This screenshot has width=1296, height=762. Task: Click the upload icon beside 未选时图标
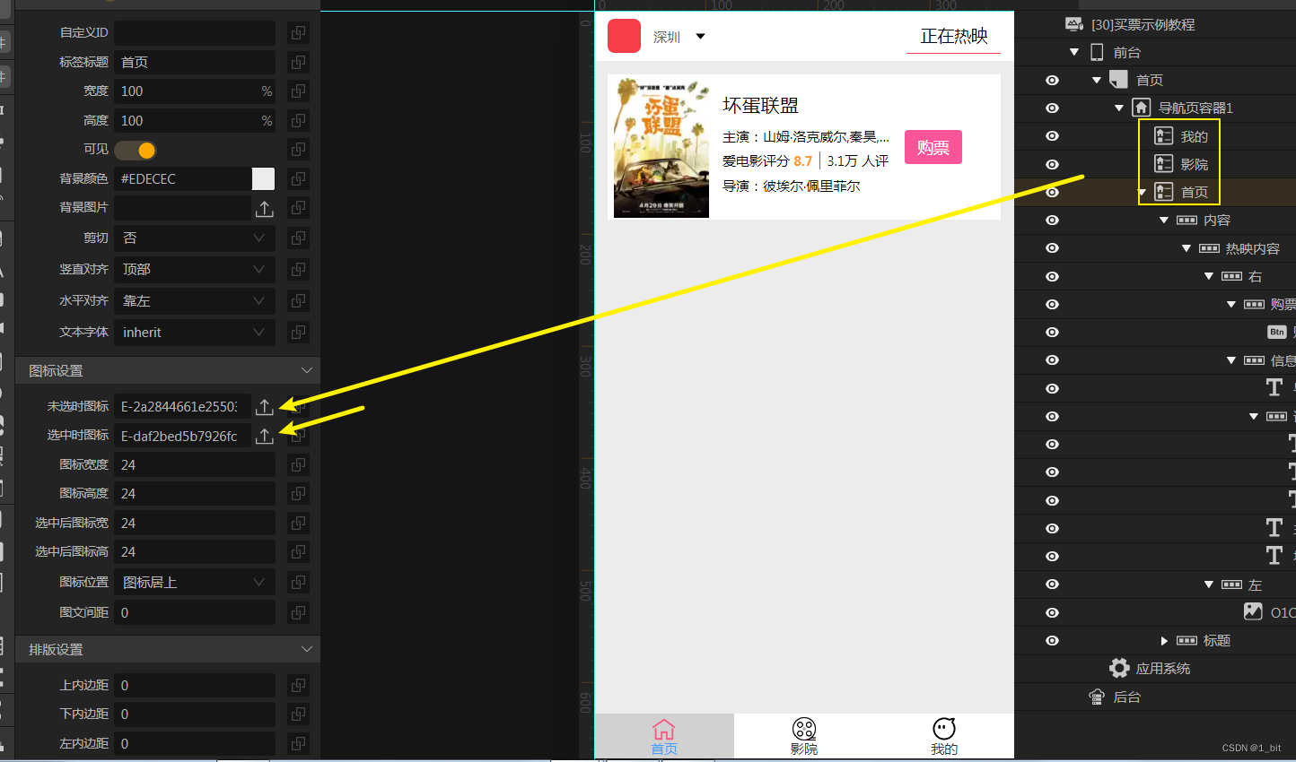265,406
